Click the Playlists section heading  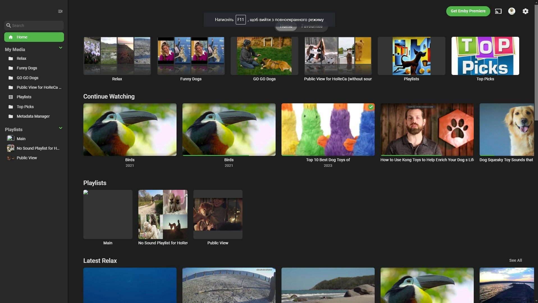click(95, 183)
